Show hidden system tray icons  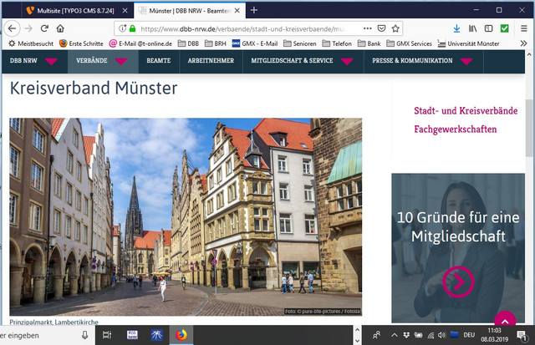pos(394,336)
